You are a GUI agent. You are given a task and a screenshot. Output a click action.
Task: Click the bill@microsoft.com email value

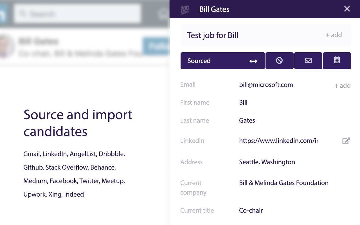pos(266,85)
